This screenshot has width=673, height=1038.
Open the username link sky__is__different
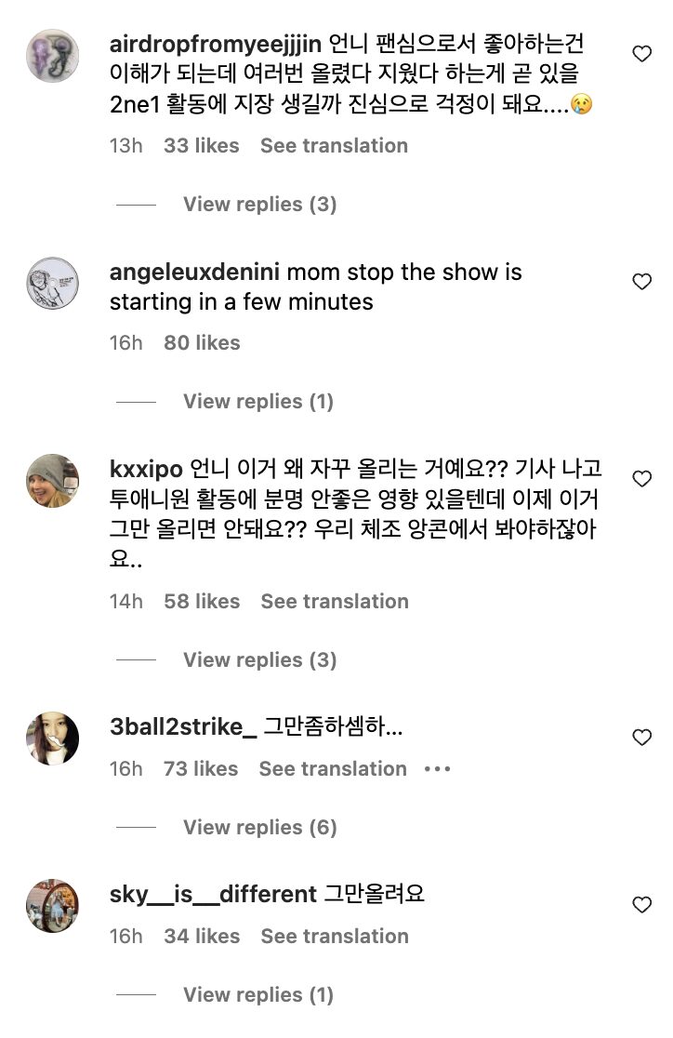tap(213, 895)
